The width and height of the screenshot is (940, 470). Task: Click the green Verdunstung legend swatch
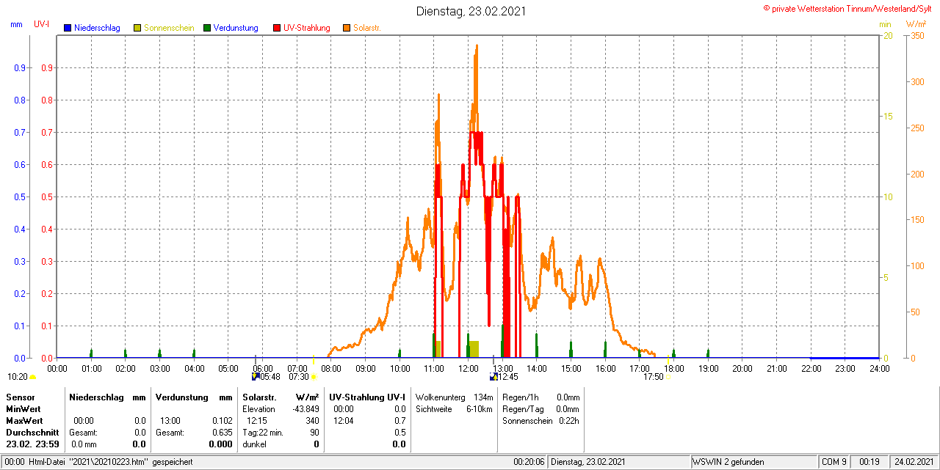point(207,28)
